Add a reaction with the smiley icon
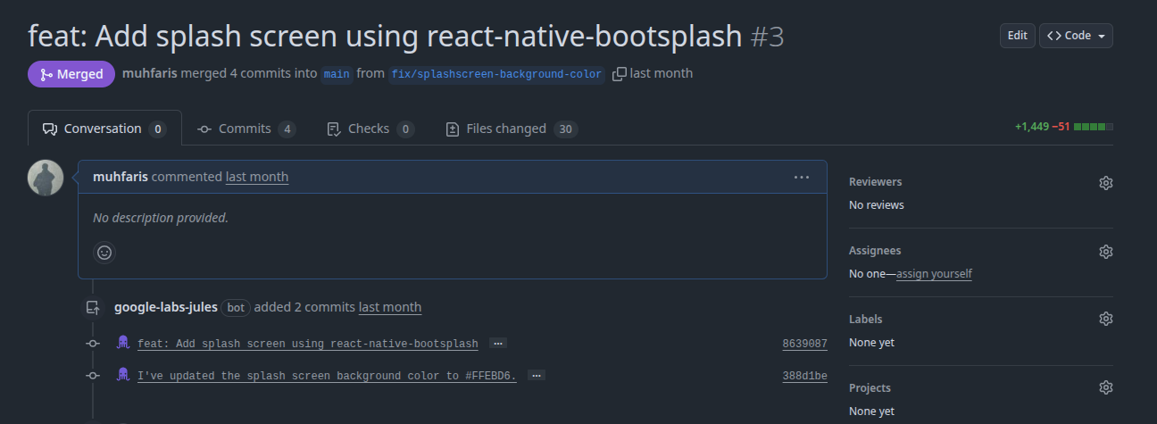Viewport: 1157px width, 424px height. coord(104,253)
